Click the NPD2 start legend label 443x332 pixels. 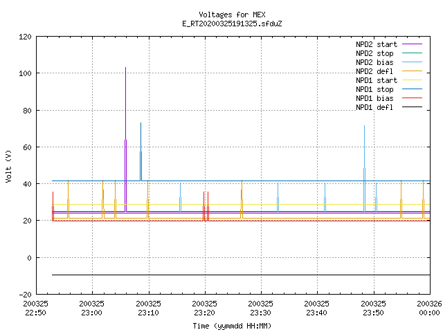(x=377, y=44)
